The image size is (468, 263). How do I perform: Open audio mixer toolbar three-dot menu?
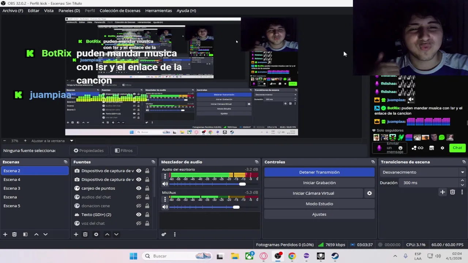click(175, 234)
